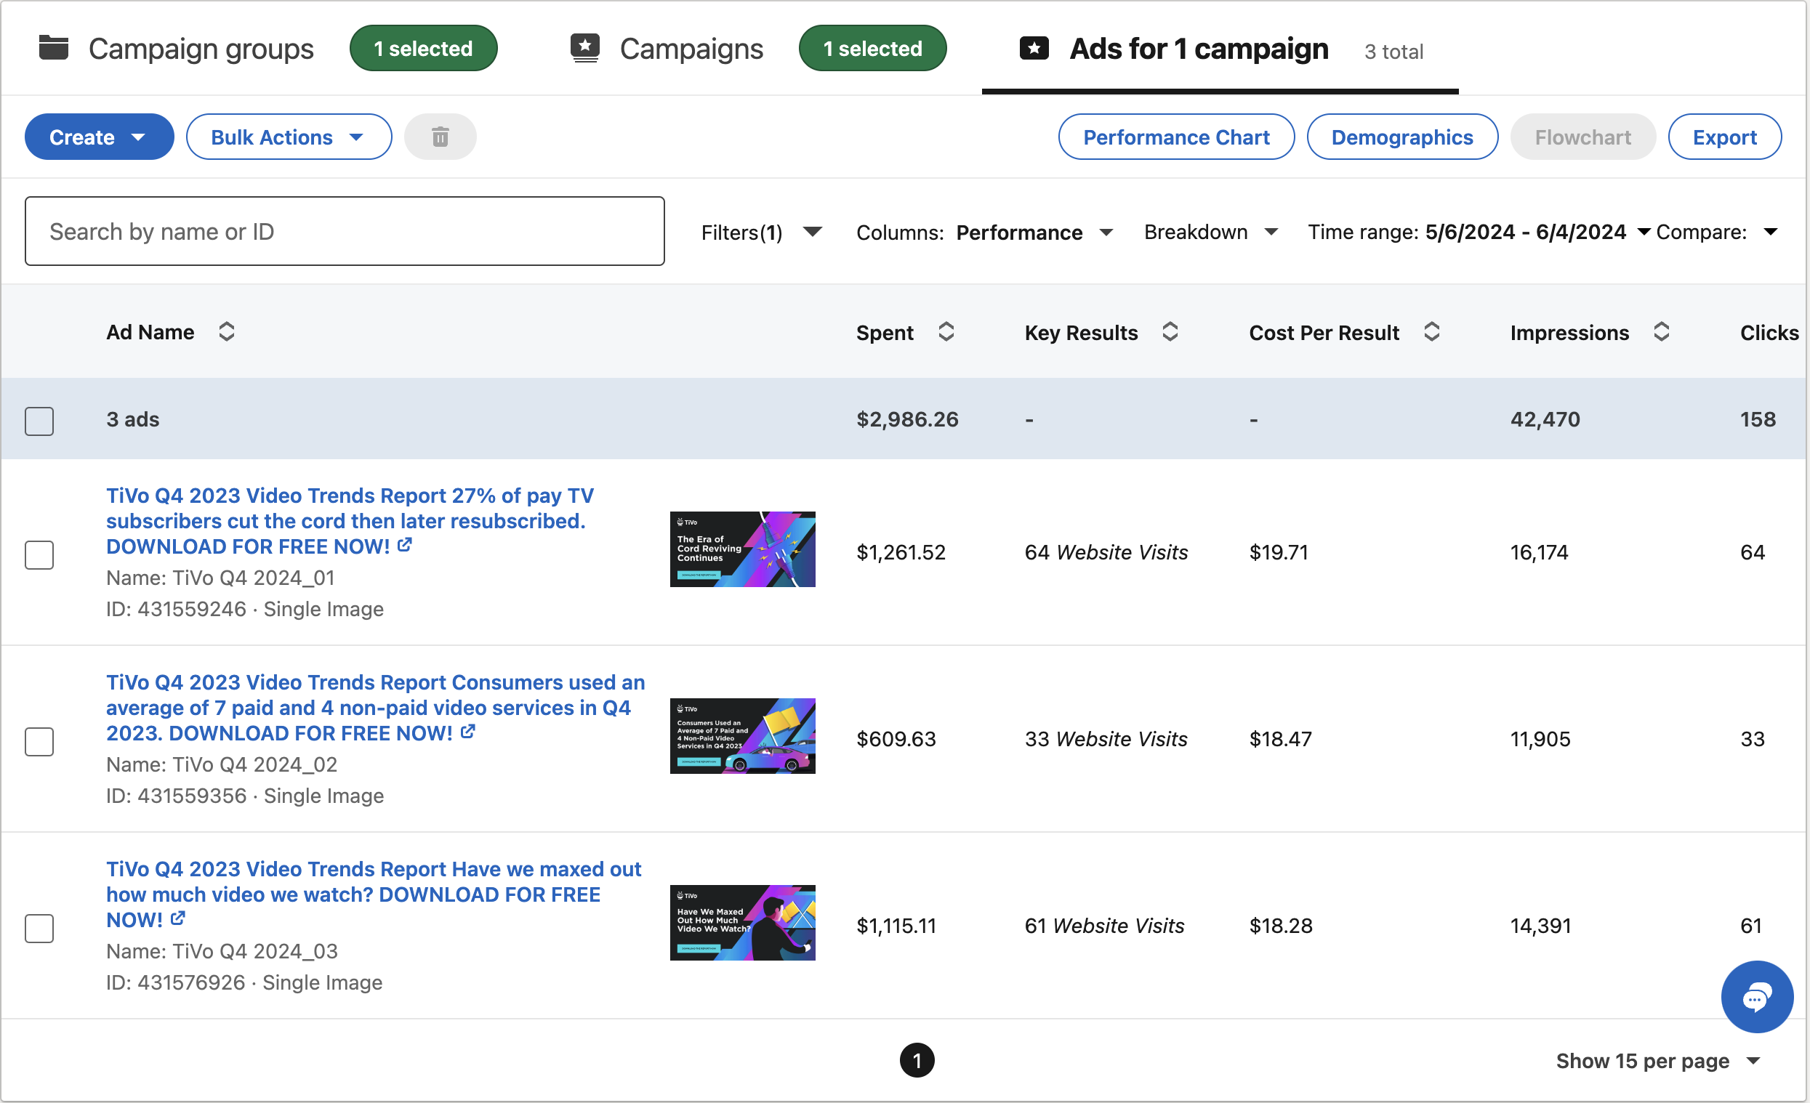Check the TiVo Q4 2024_03 ad checkbox
1810x1103 pixels.
point(39,928)
